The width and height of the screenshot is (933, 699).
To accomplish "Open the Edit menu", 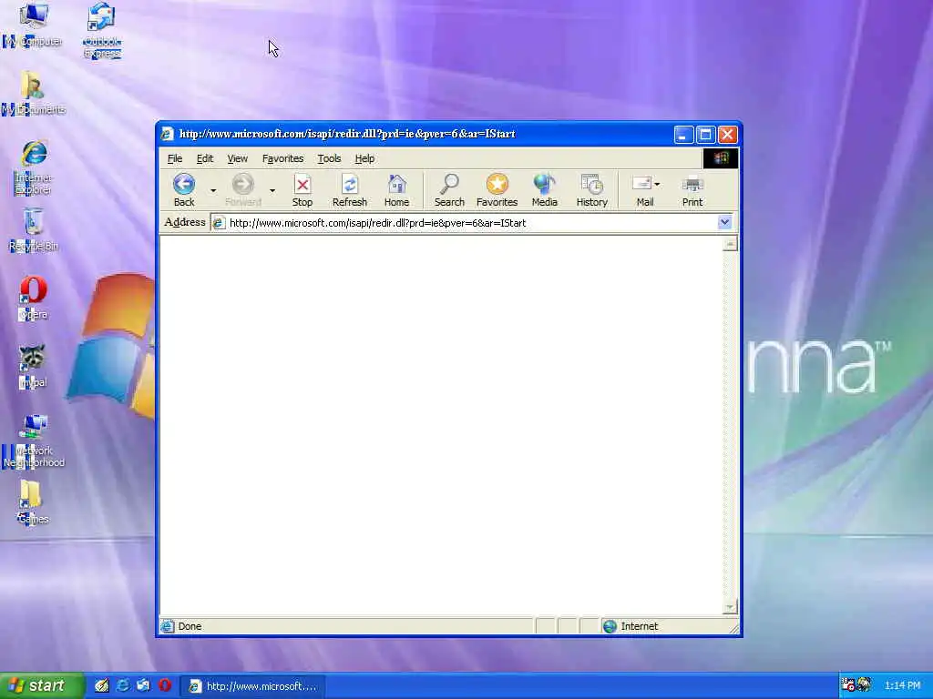I will point(205,158).
